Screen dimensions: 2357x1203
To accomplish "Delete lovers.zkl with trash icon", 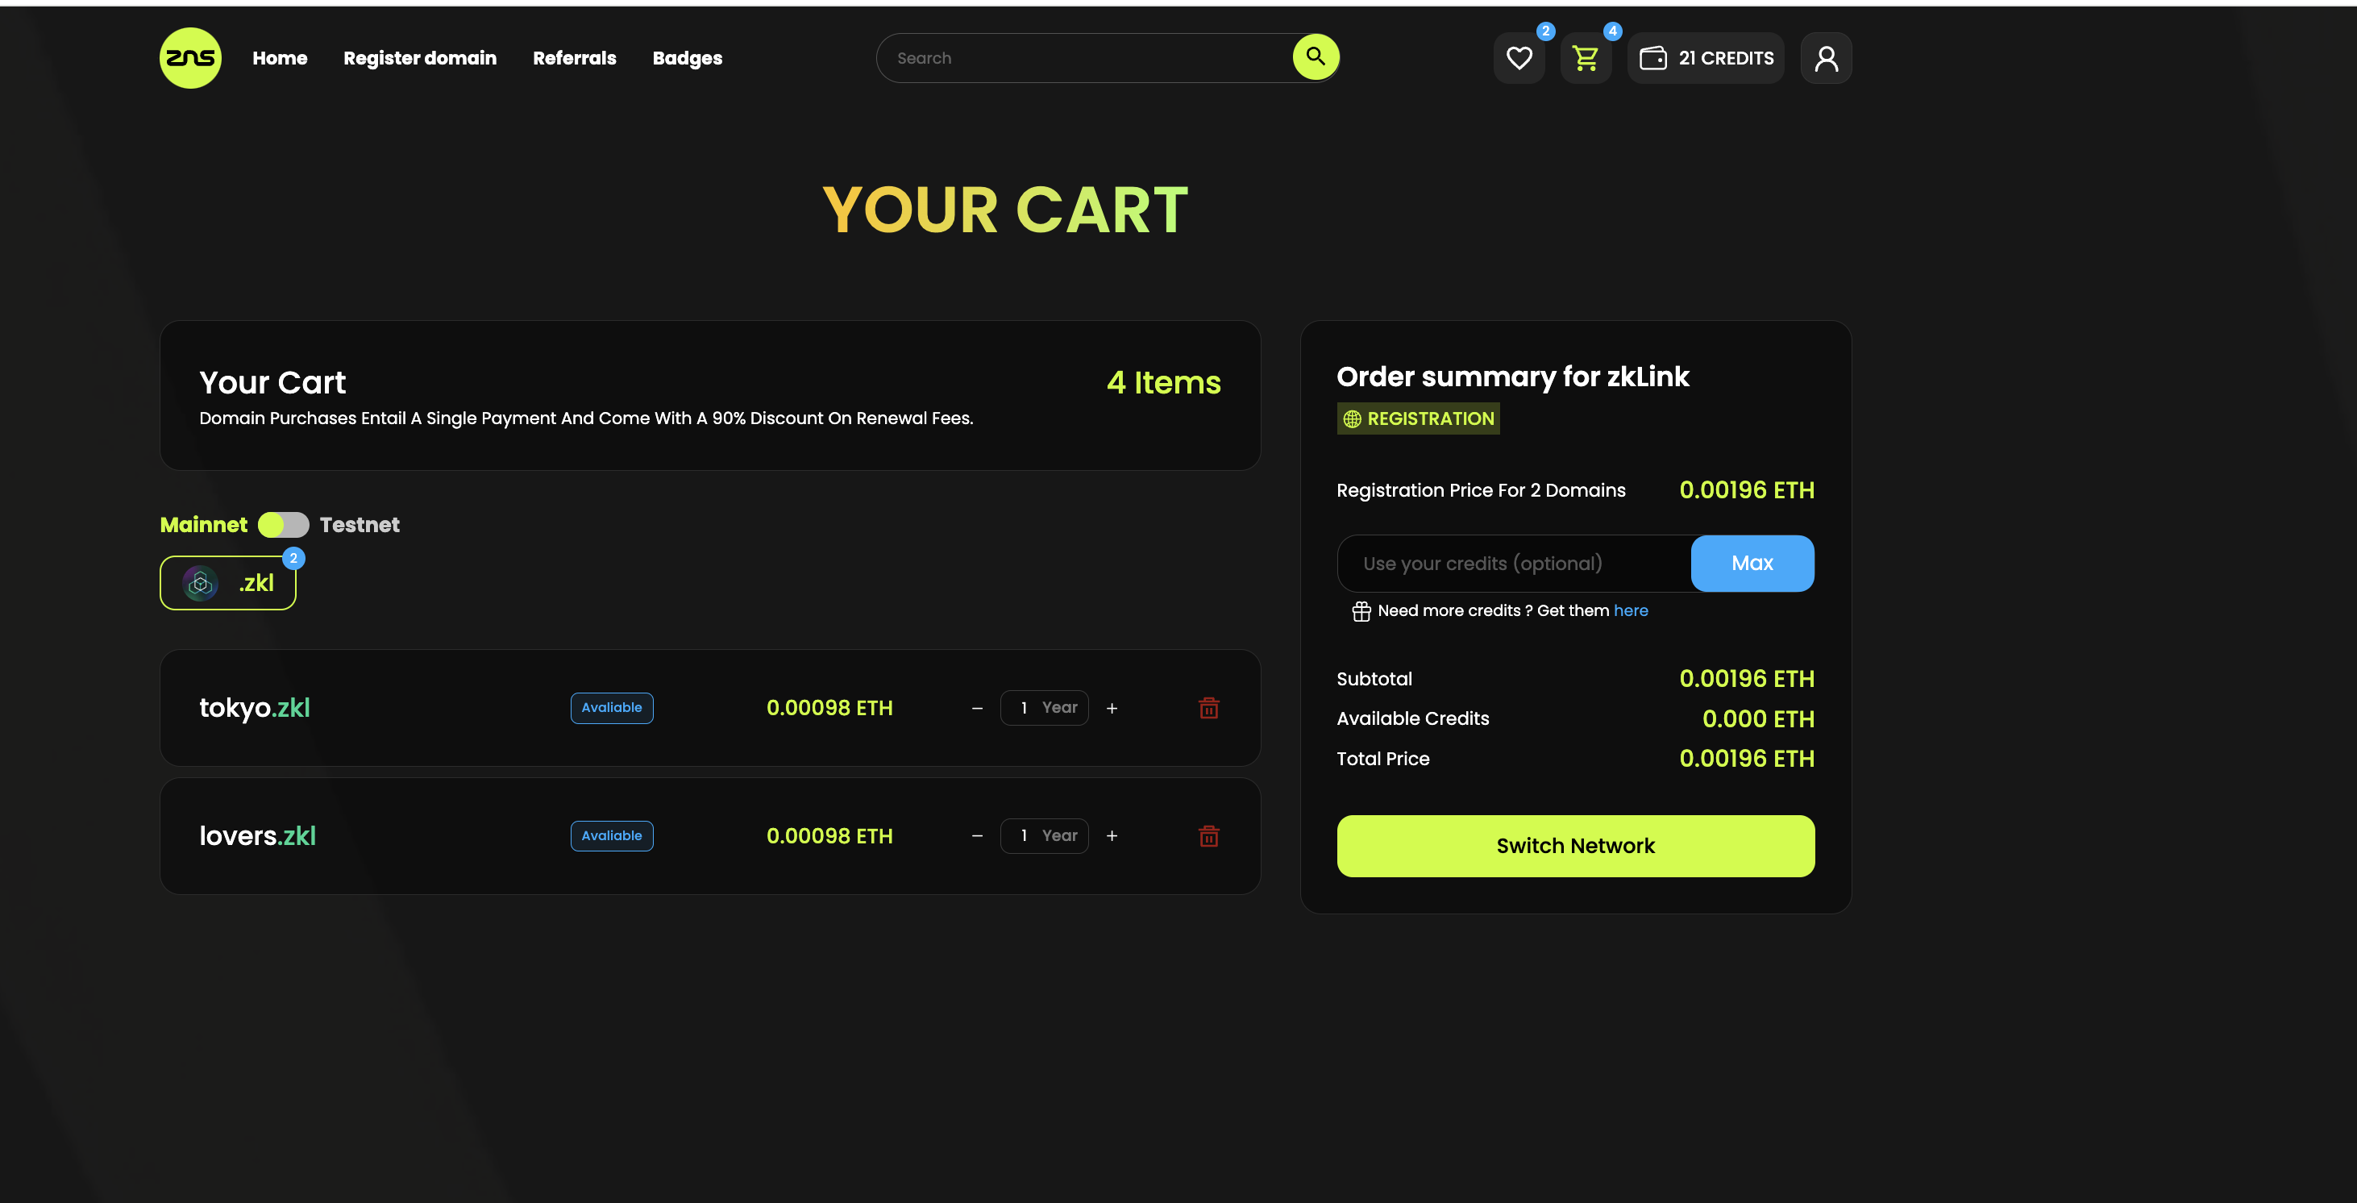I will (1208, 836).
